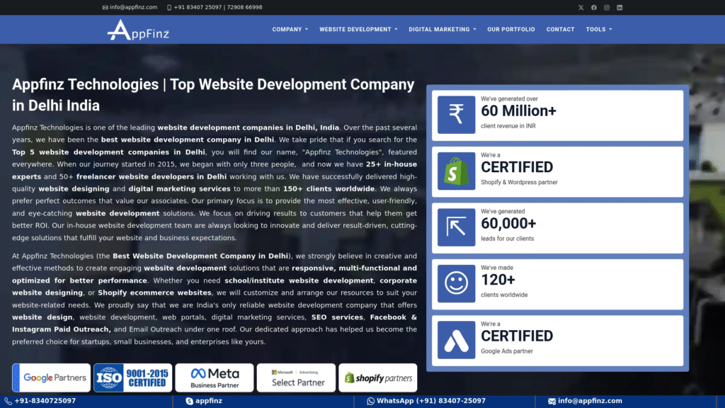Viewport: 725px width, 408px height.
Task: Expand the Company dropdown menu
Action: (x=290, y=29)
